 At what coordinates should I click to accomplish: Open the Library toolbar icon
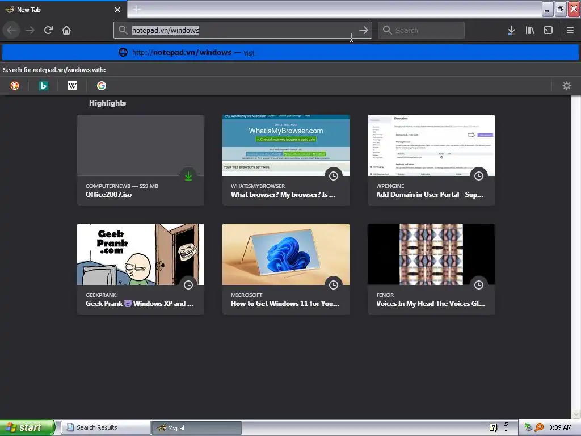coord(530,30)
